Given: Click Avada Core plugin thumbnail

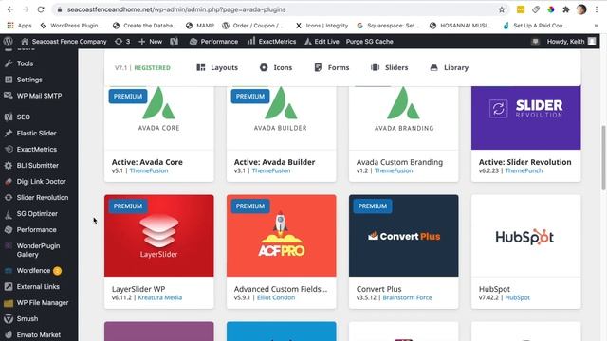Looking at the screenshot, I should pos(158,117).
